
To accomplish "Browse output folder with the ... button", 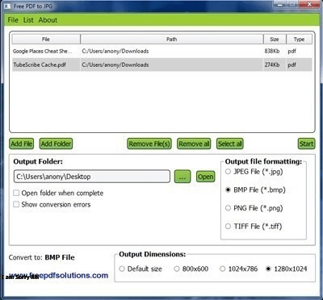I will [182, 177].
